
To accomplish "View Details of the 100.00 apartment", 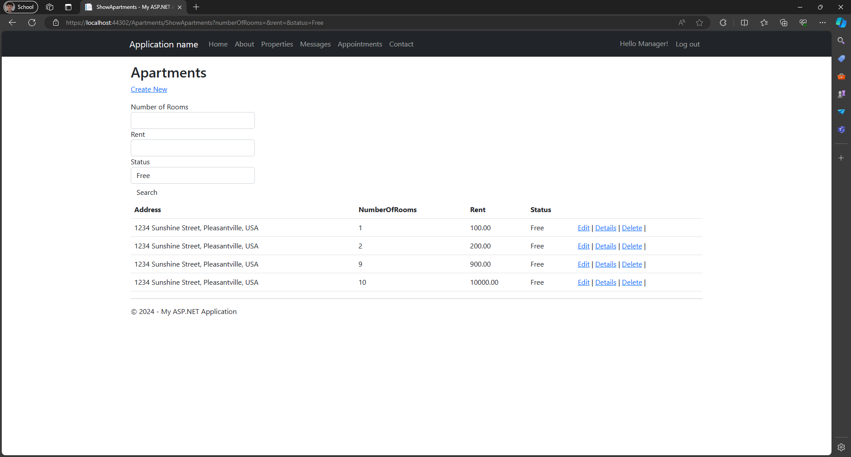I will pyautogui.click(x=605, y=228).
